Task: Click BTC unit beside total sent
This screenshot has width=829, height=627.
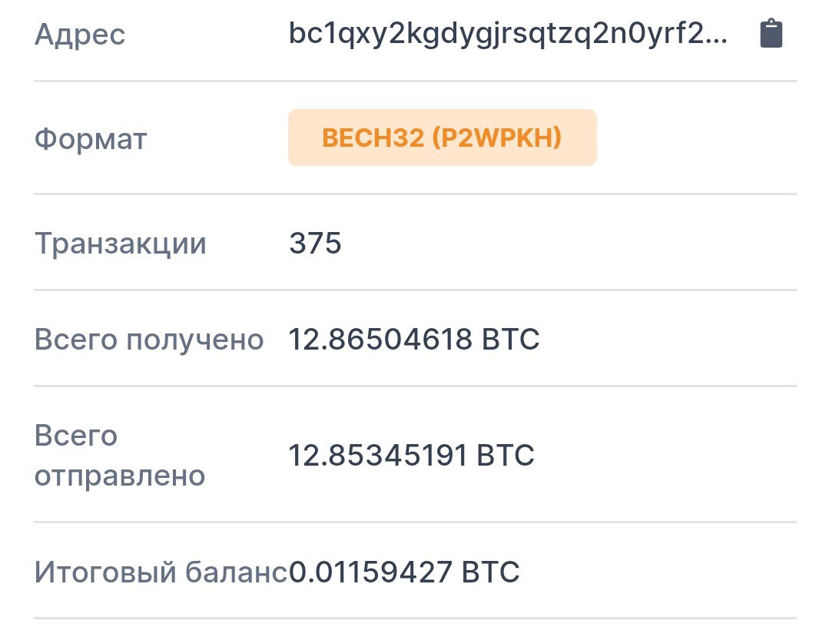Action: click(506, 455)
